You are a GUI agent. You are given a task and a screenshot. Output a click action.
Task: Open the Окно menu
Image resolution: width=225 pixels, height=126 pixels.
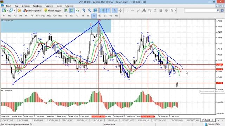tap(59, 6)
